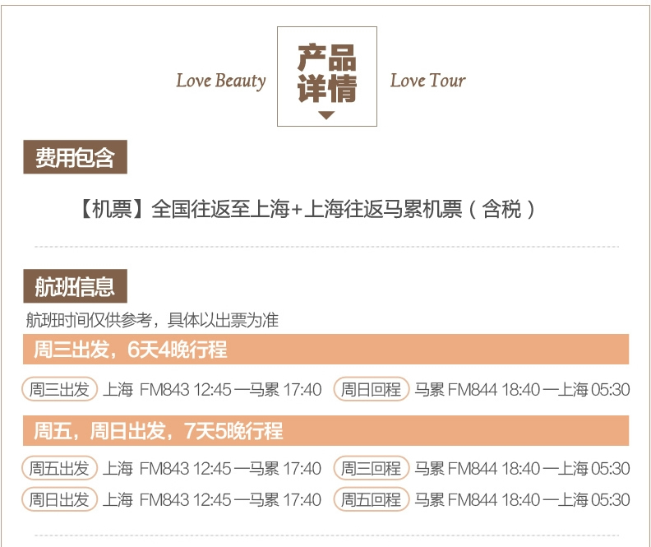This screenshot has height=547, width=651.
Task: Click the Friday return FM844 flight details
Action: 522,499
